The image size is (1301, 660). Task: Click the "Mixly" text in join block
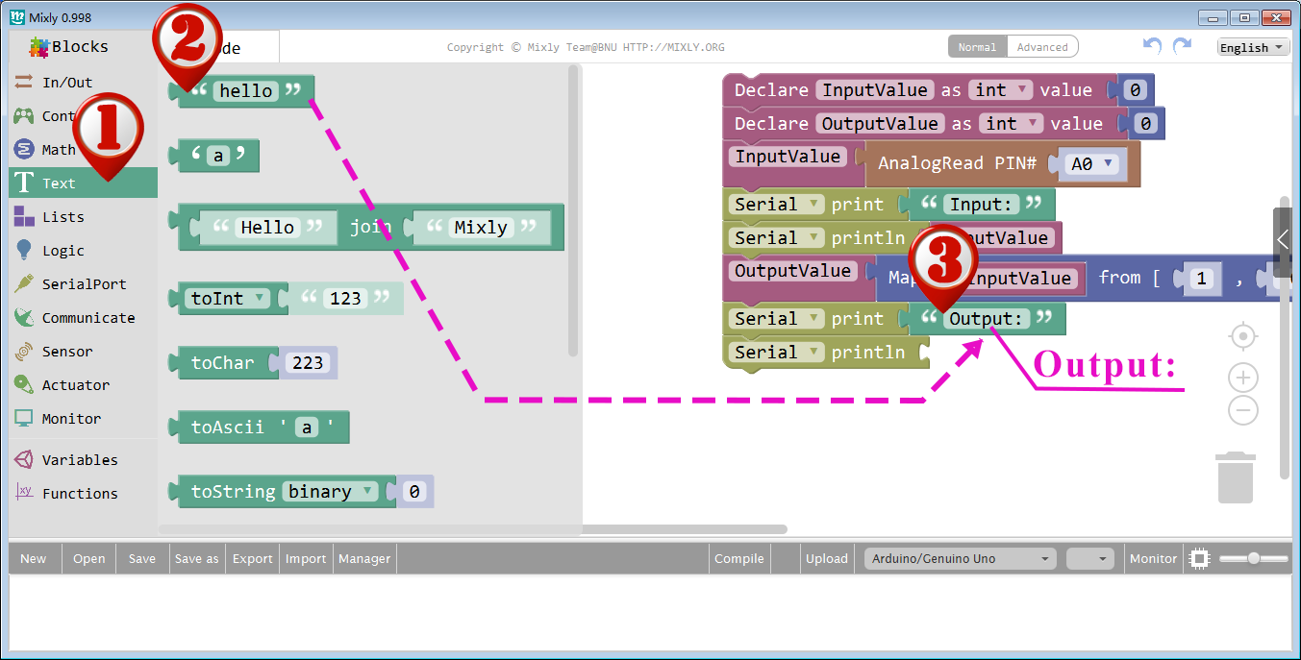481,228
